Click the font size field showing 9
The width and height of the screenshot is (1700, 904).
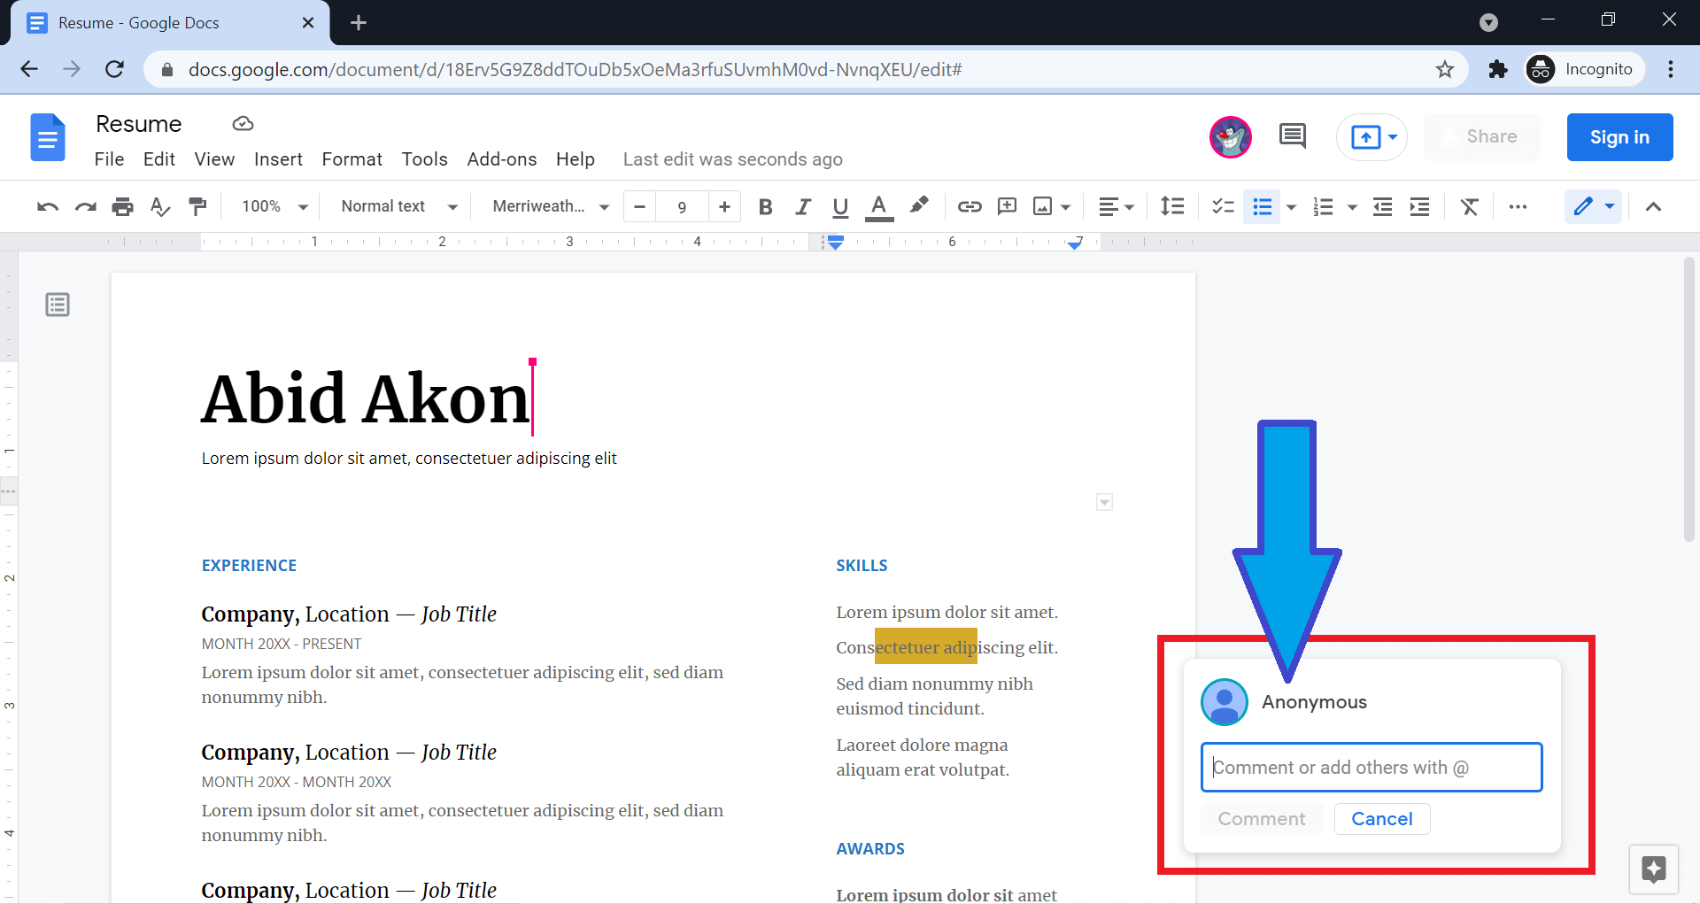682,207
